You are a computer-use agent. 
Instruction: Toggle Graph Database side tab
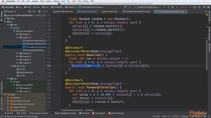pyautogui.click(x=209, y=32)
